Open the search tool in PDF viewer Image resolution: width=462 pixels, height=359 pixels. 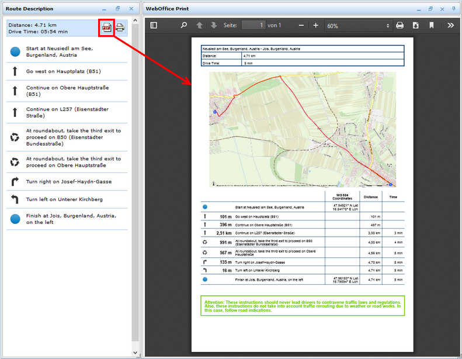click(184, 26)
